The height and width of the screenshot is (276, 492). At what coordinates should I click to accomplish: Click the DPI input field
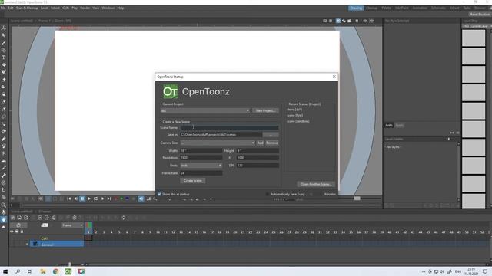pos(258,166)
